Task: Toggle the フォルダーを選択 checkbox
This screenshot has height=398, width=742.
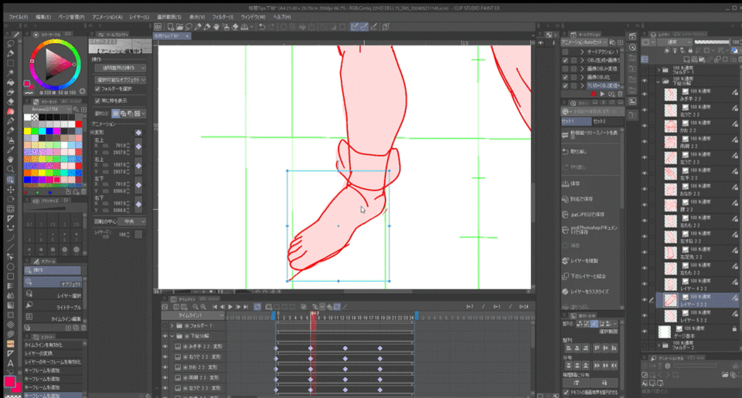Action: tap(97, 89)
